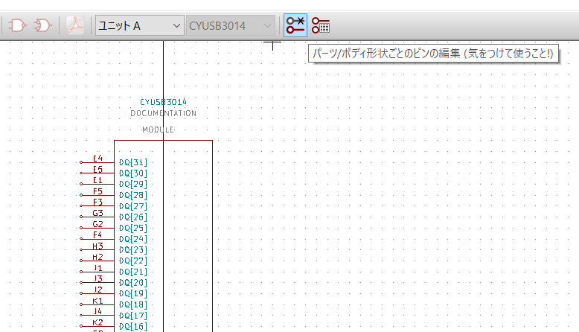Click pin name DQ[25]
The image size is (579, 332).
(x=133, y=228)
